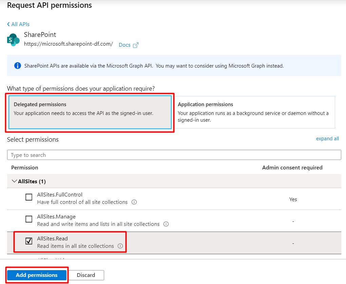
Task: Select Delegated permissions type
Action: coord(90,112)
